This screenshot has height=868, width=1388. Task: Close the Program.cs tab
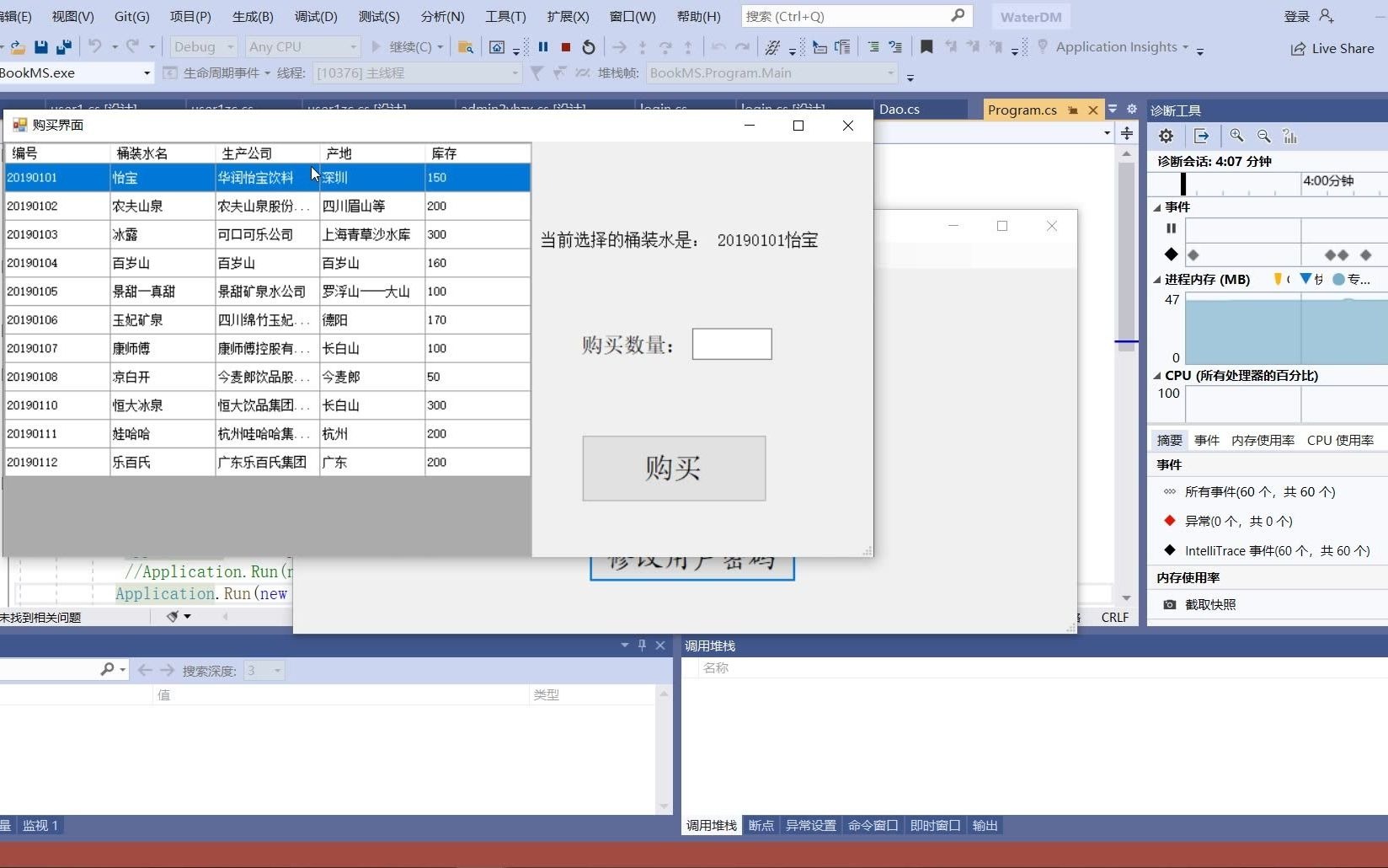point(1093,110)
